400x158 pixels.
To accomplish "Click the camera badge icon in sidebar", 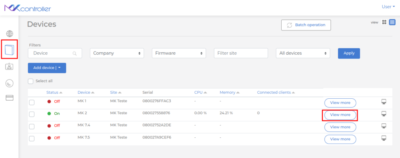I will [9, 66].
